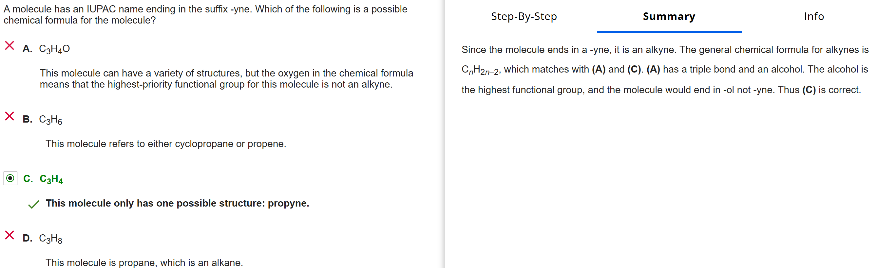The height and width of the screenshot is (268, 877).
Task: Click the red X beside answer B
Action: tap(10, 116)
